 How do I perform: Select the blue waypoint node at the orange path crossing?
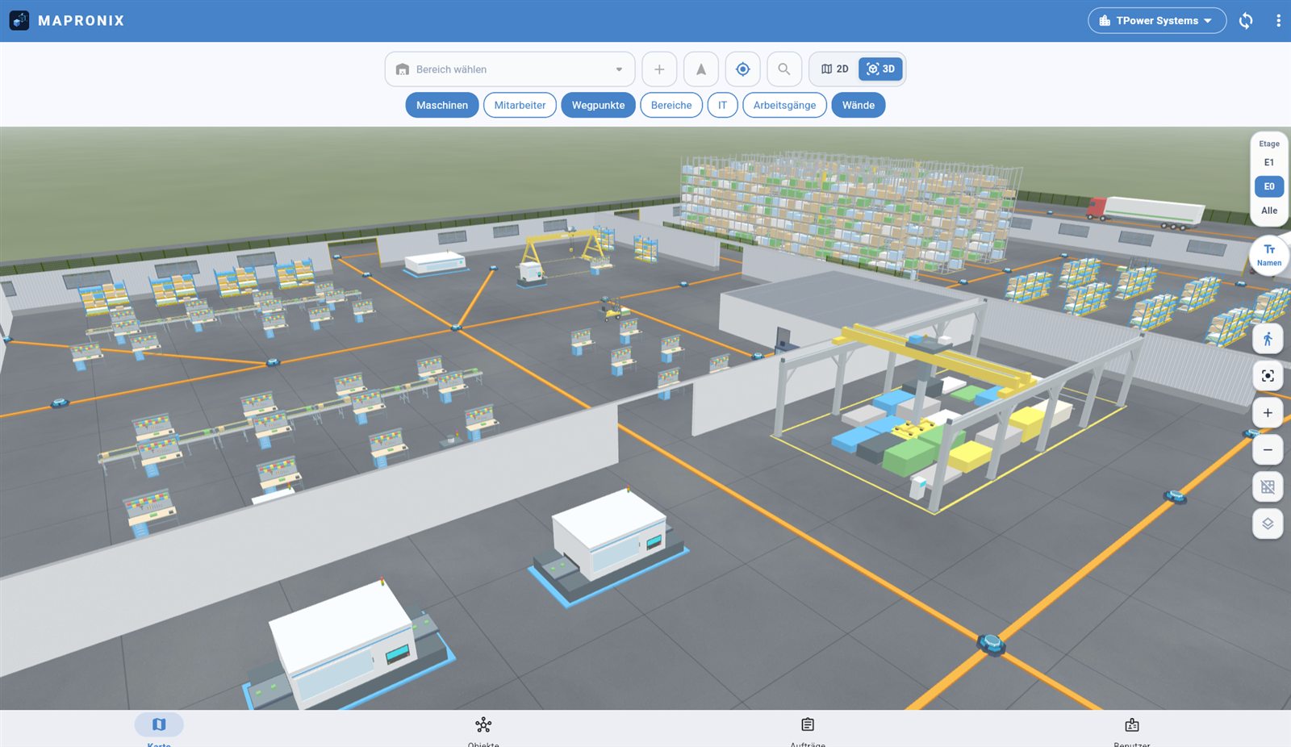[991, 643]
